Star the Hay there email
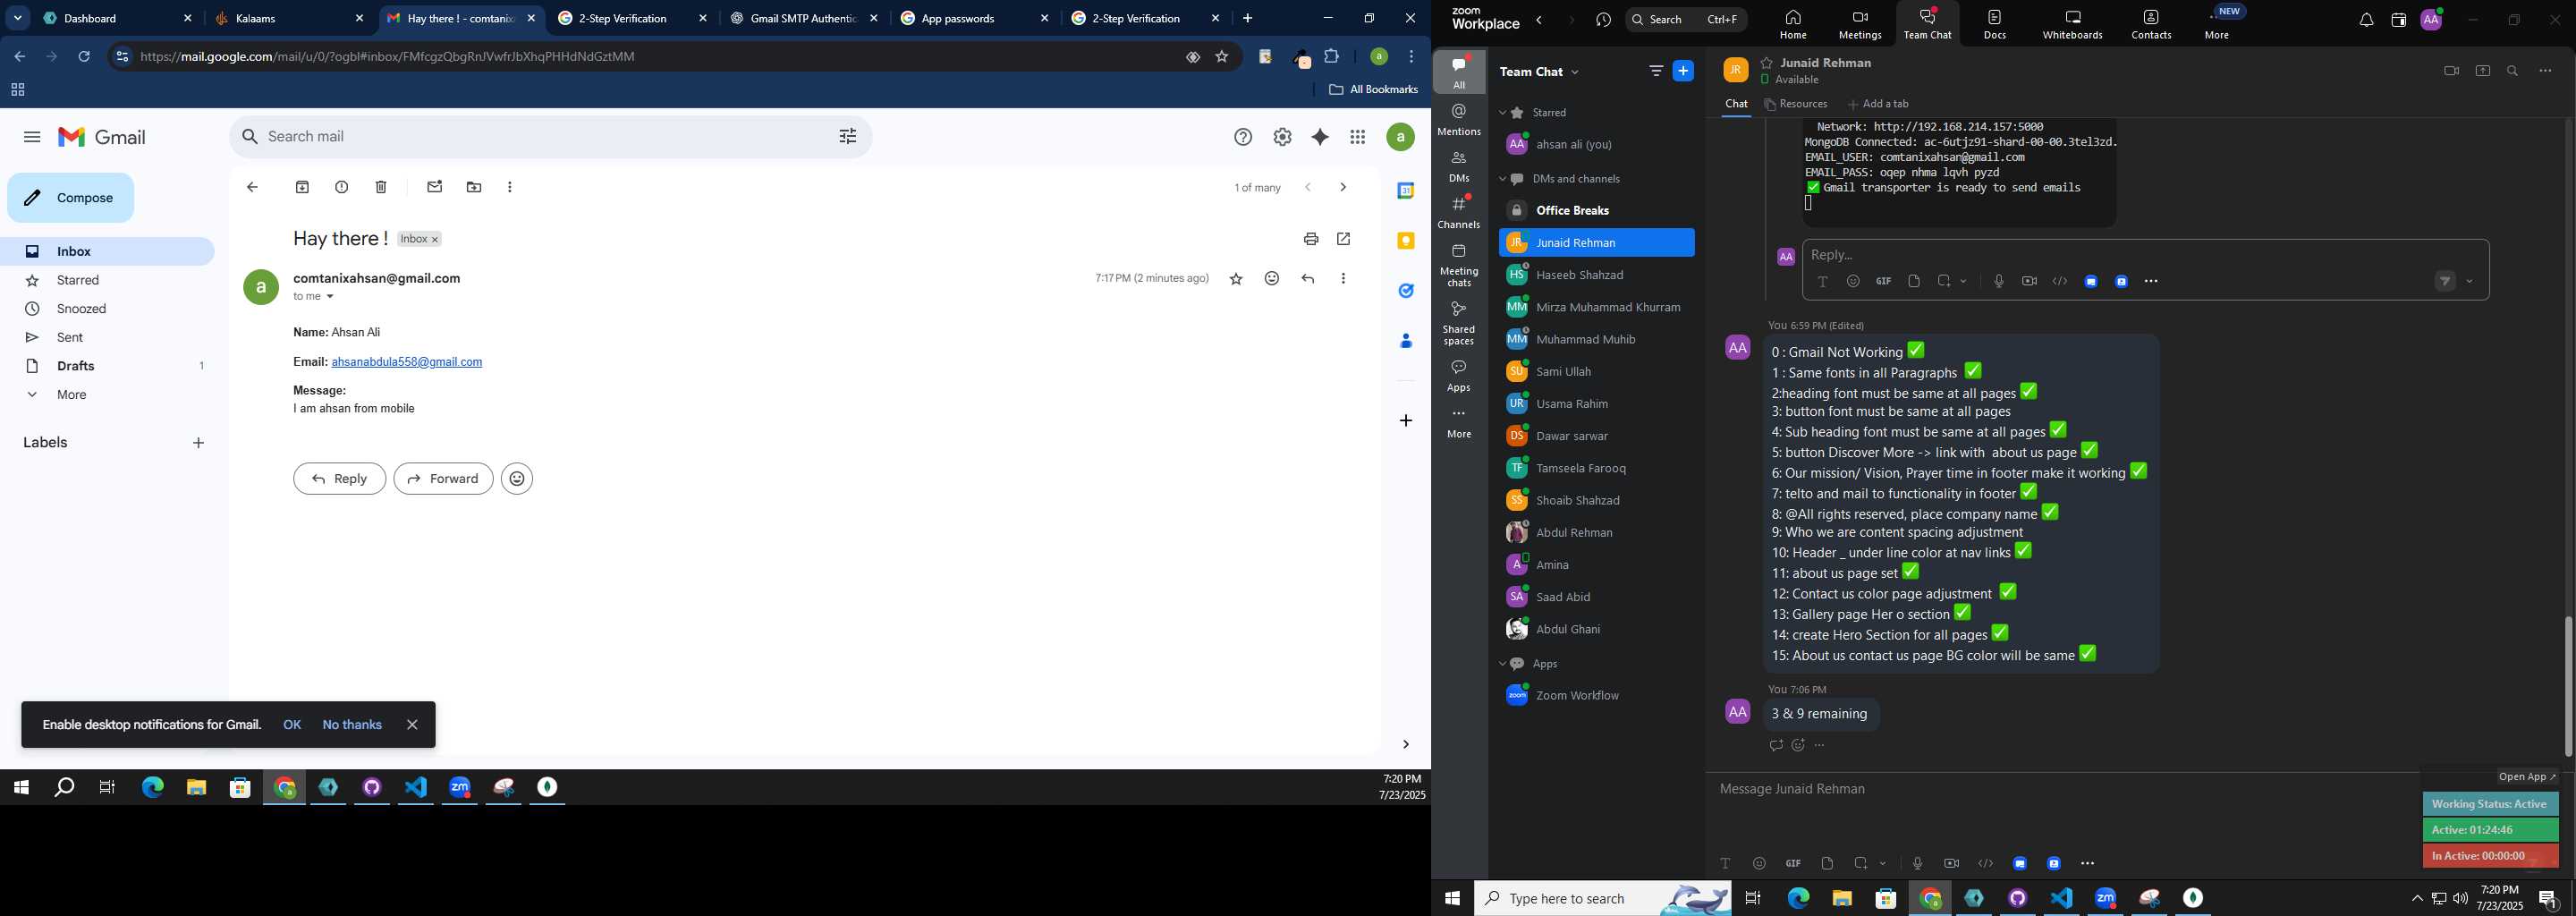This screenshot has height=916, width=2576. 1236,279
